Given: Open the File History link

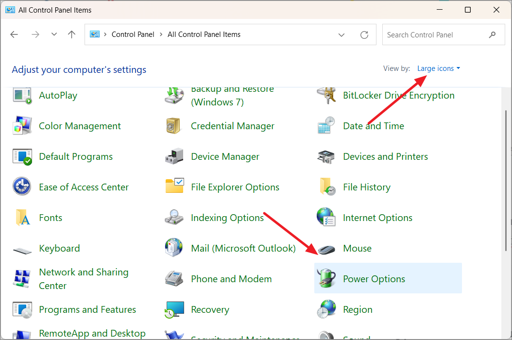Looking at the screenshot, I should click(x=367, y=187).
